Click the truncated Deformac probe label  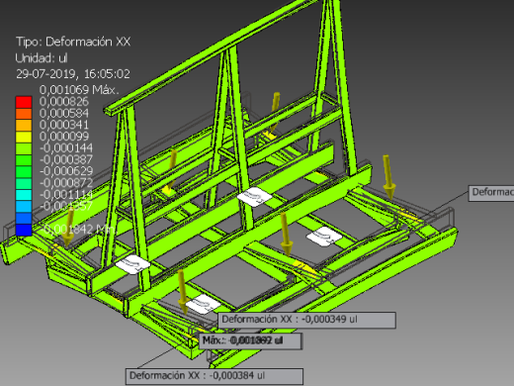491,193
